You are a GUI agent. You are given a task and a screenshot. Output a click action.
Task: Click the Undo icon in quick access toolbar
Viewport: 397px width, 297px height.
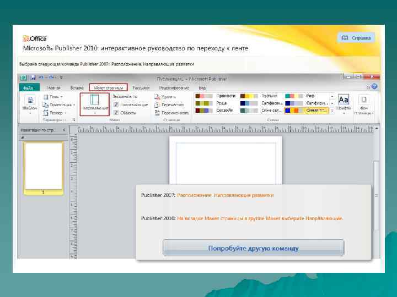pyautogui.click(x=41, y=78)
